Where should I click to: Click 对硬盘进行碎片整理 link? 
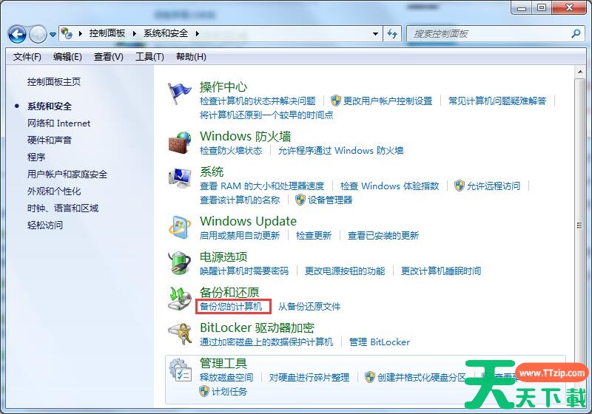point(309,377)
